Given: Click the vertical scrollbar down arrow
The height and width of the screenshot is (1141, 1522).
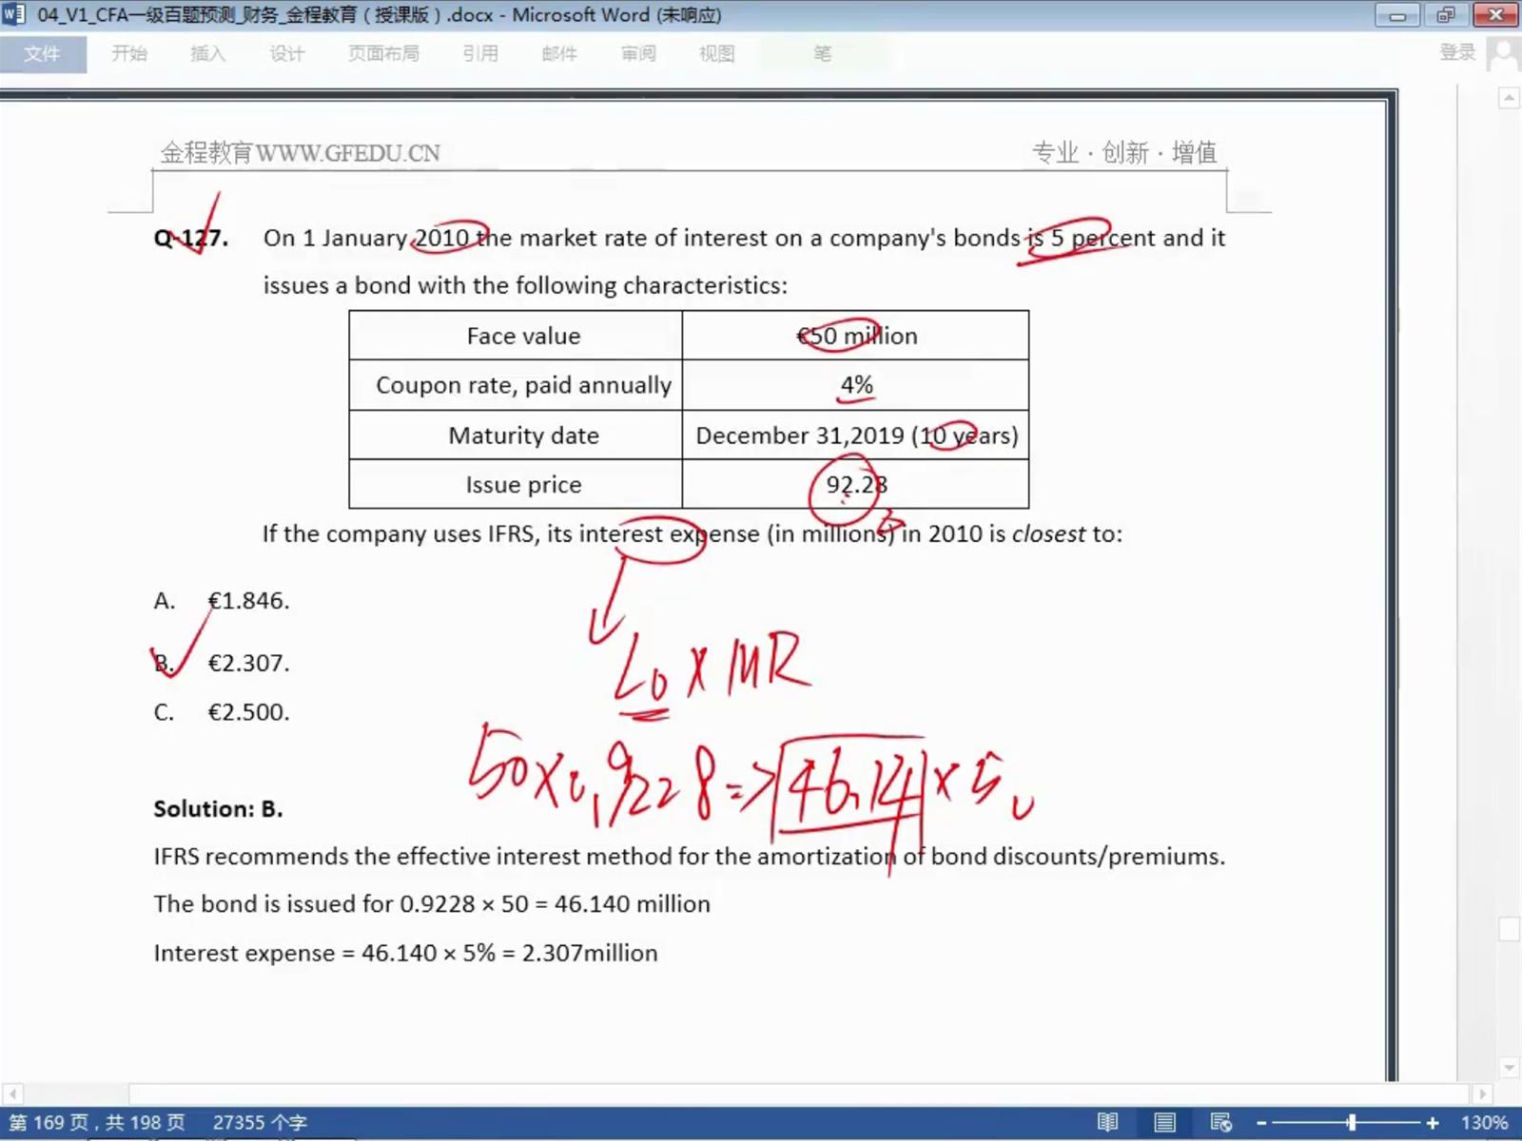Looking at the screenshot, I should point(1509,1068).
